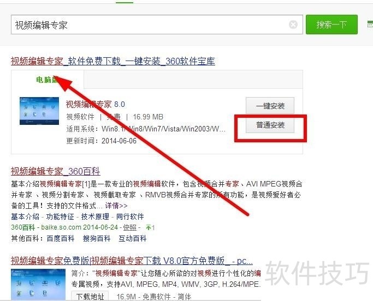
Task: Select the 电脑版 tab
Action: [x=48, y=80]
